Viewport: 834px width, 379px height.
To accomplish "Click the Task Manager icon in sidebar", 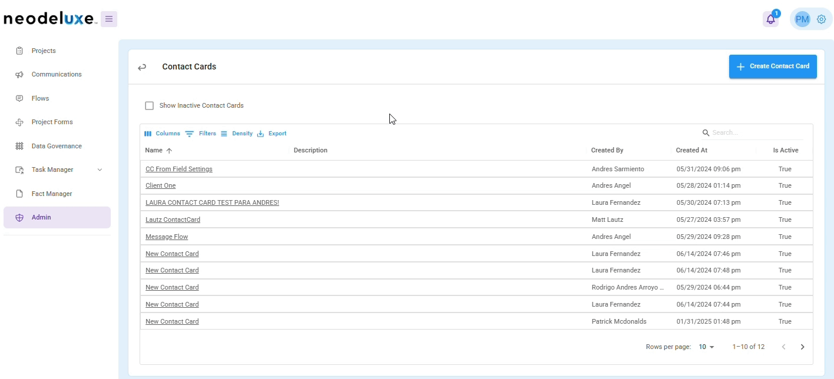I will (x=19, y=170).
